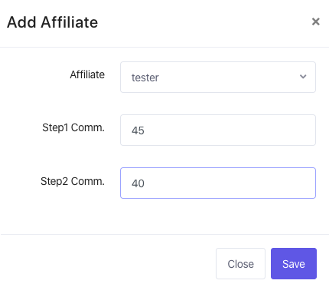Click the Step1 Comm. label

click(73, 127)
